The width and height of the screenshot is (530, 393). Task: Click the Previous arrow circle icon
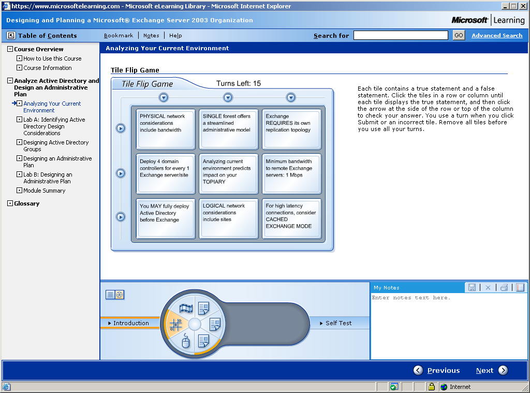418,370
